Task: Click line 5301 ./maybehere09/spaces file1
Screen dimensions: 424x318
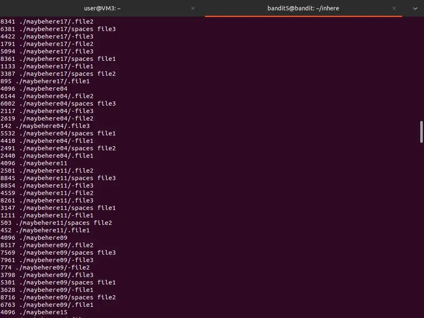Action: (x=58, y=282)
